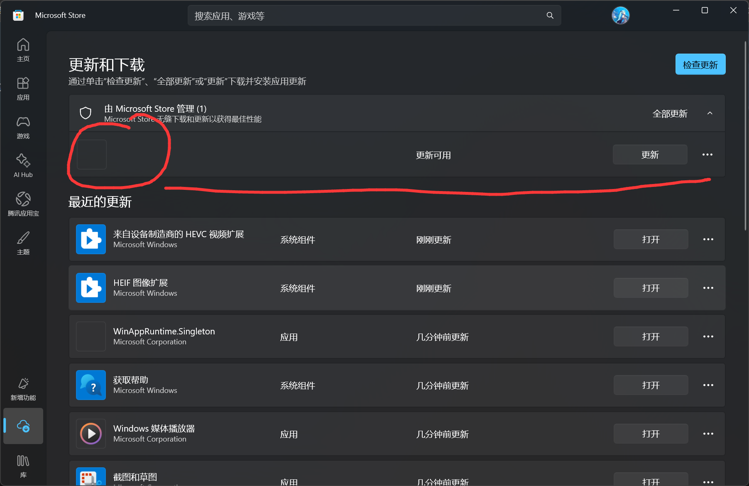Open HEVC 视频扩展 with 打开 button
Screen dimensions: 749x486
click(x=651, y=239)
